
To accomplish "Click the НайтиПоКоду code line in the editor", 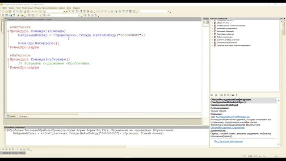I will tap(81, 35).
